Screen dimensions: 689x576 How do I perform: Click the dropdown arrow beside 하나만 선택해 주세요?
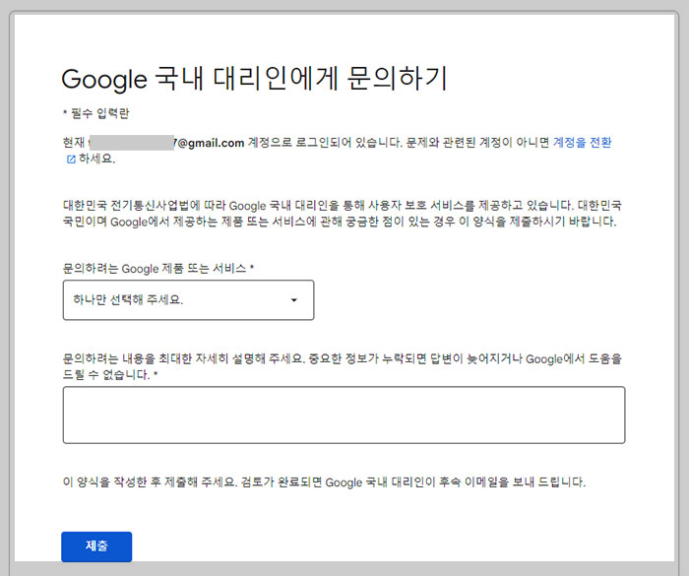point(294,300)
